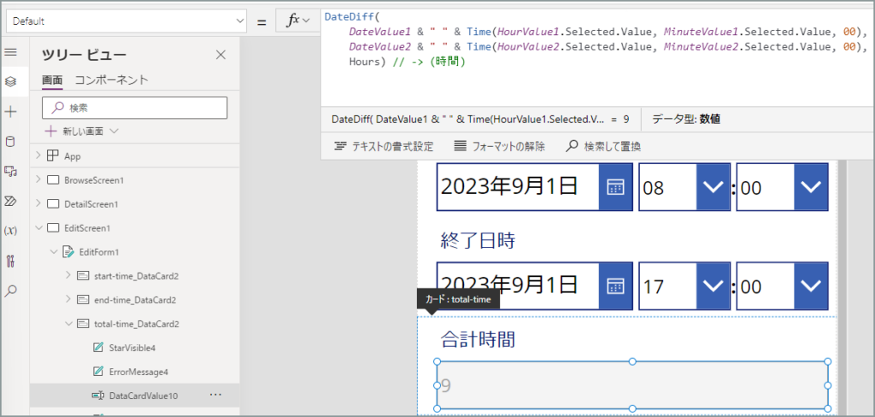Open the Advanced tools icon in left rail
875x417 pixels.
(x=10, y=261)
